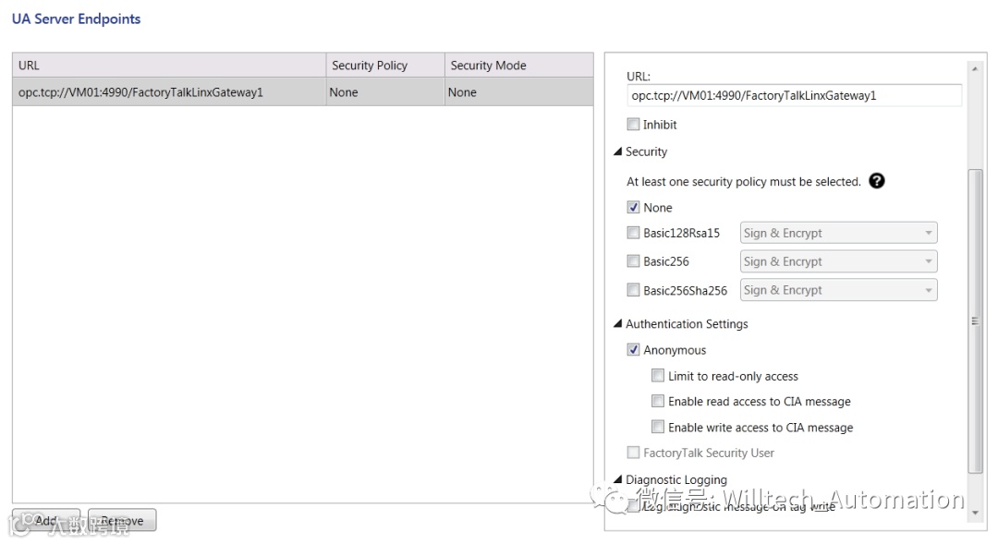This screenshot has height=544, width=998.
Task: Open Basic128Rsa15 Sign & Encrypt dropdown
Action: (838, 233)
